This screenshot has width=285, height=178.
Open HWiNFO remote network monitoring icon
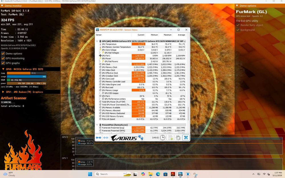click(x=141, y=138)
